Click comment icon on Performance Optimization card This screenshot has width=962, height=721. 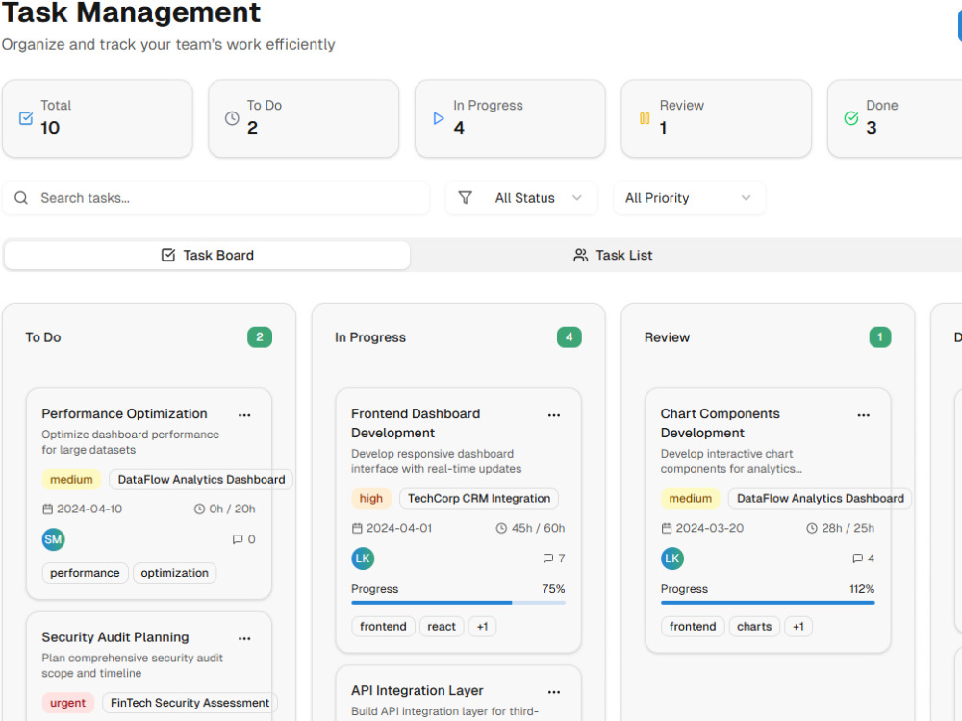point(238,539)
